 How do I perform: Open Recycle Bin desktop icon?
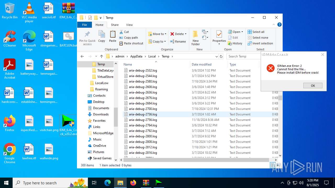tap(10, 11)
